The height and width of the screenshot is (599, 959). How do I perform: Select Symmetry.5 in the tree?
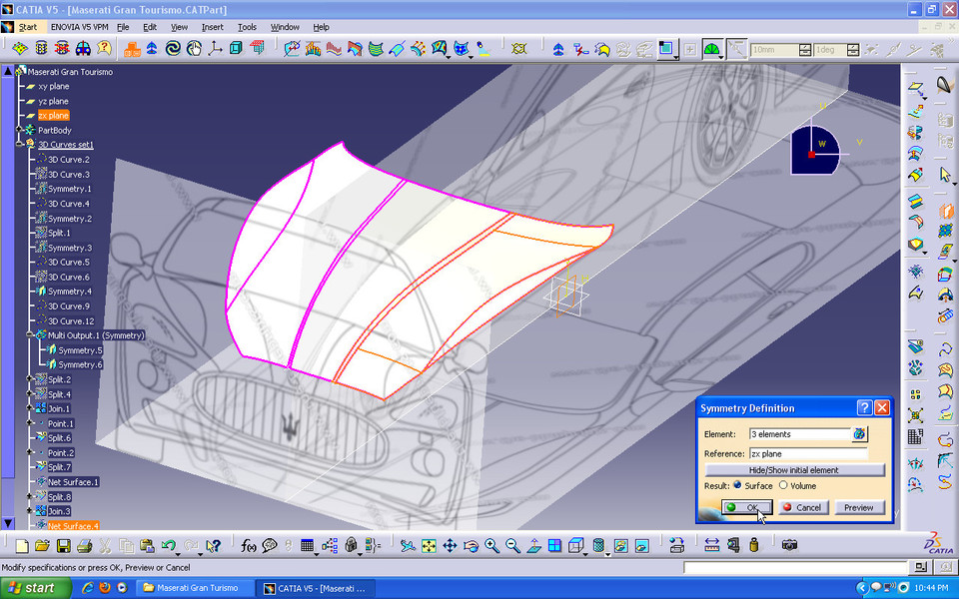[80, 350]
